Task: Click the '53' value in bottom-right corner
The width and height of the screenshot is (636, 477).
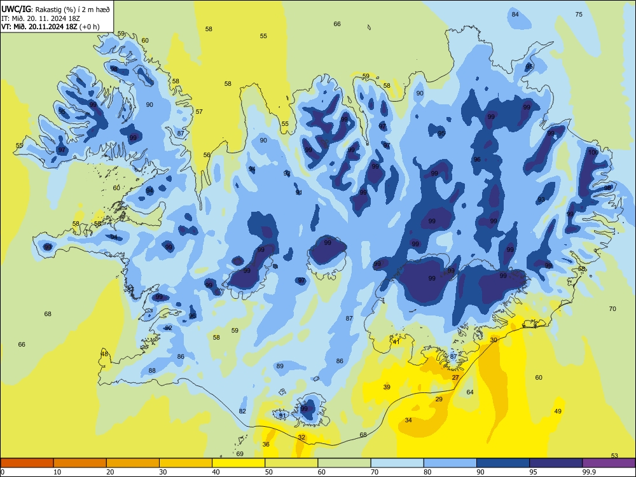Action: pyautogui.click(x=614, y=455)
